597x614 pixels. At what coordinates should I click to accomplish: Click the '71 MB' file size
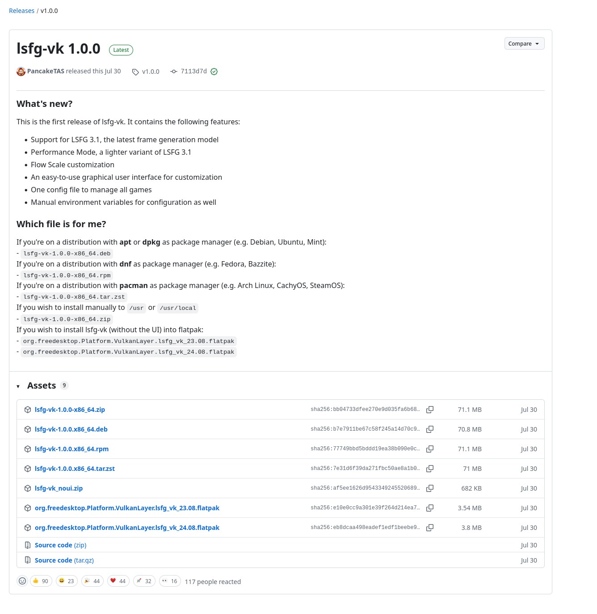472,469
